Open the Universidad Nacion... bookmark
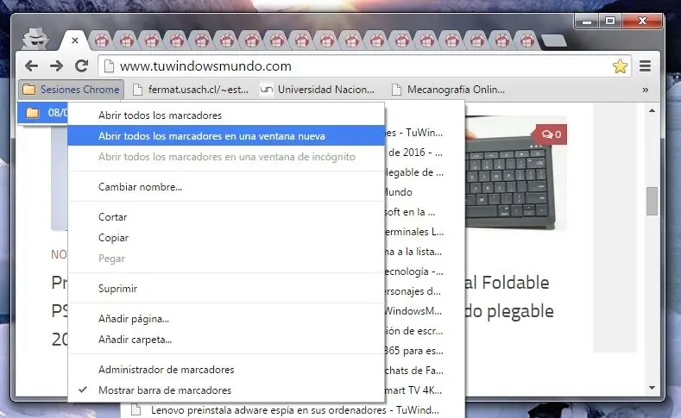681x418 pixels. [x=317, y=90]
